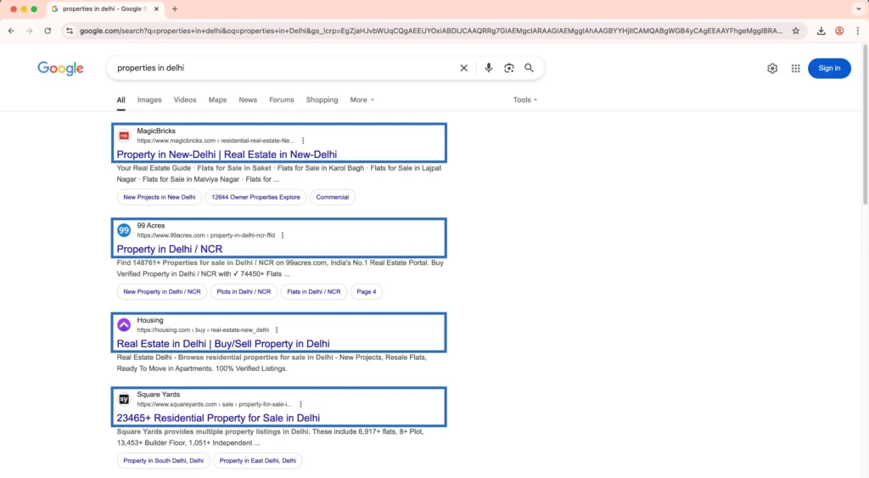
Task: Click the Housing favicon
Action: click(124, 325)
